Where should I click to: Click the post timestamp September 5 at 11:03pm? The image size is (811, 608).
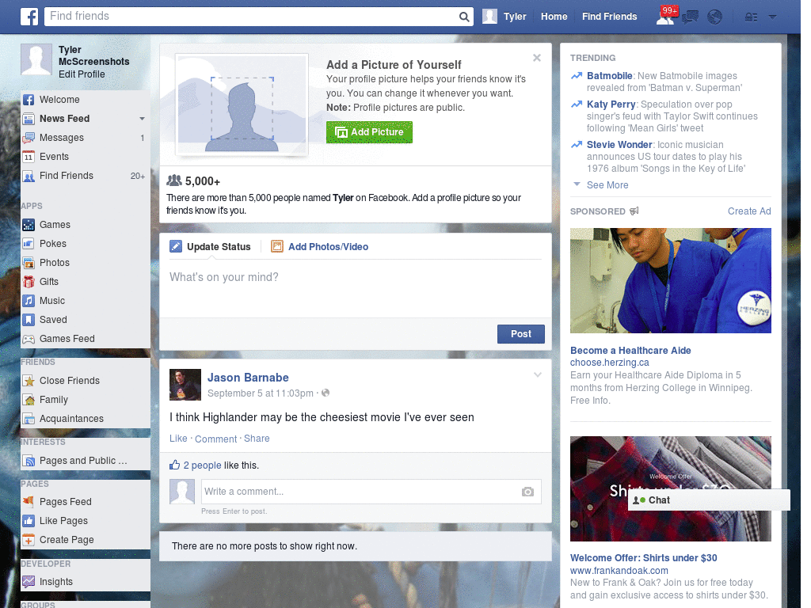(x=260, y=393)
